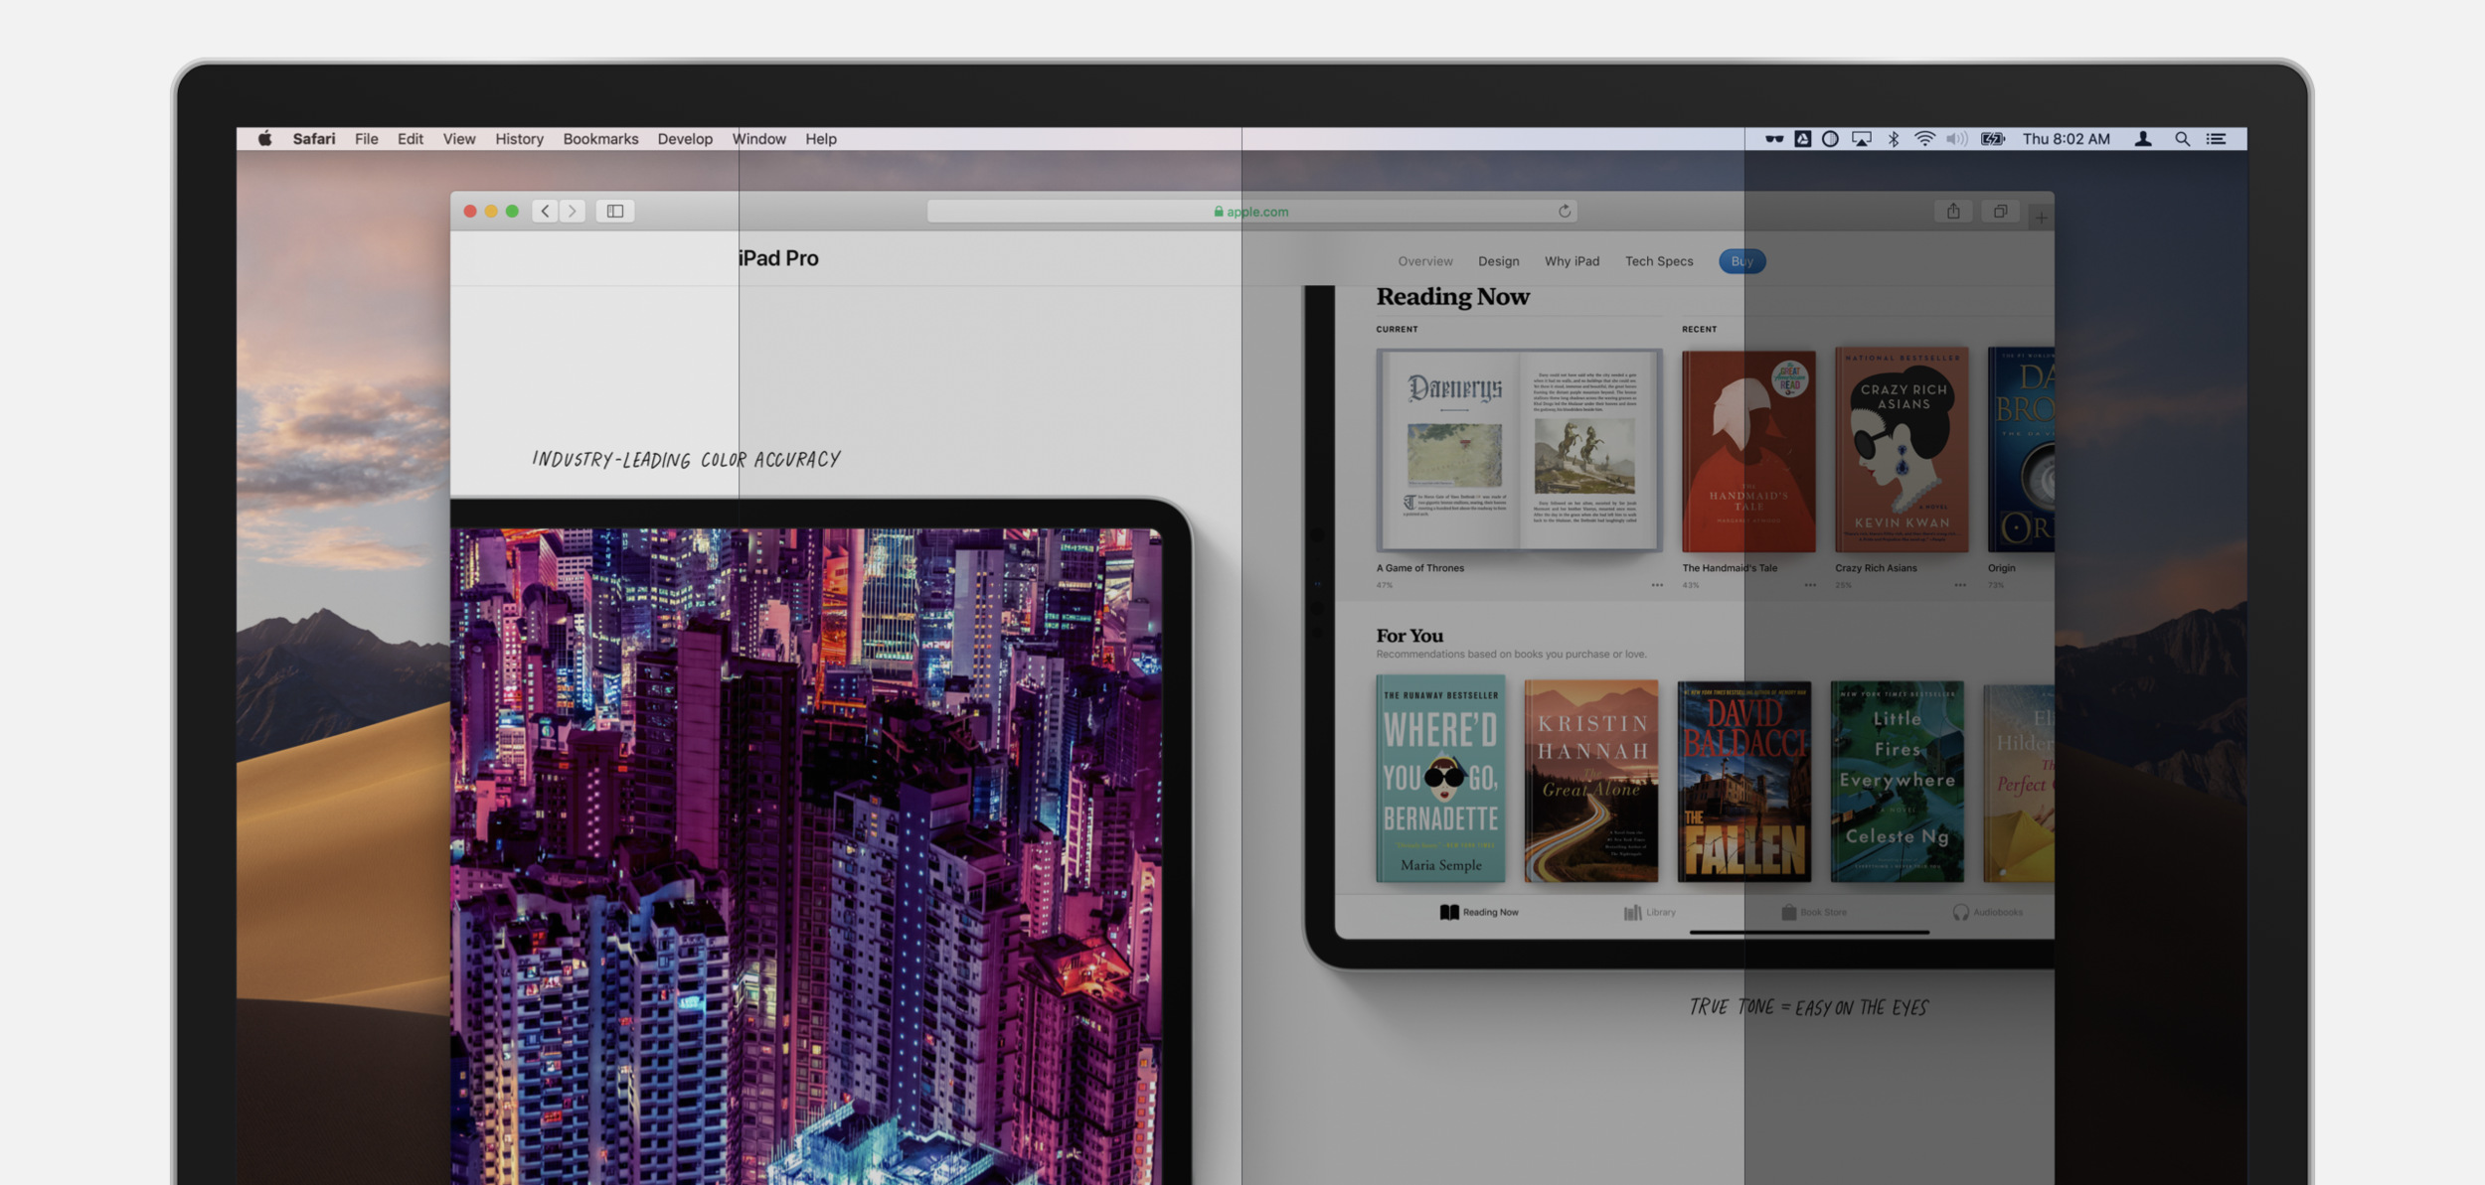
Task: Open David Baldacci The Fallen cover
Action: pos(1744,782)
